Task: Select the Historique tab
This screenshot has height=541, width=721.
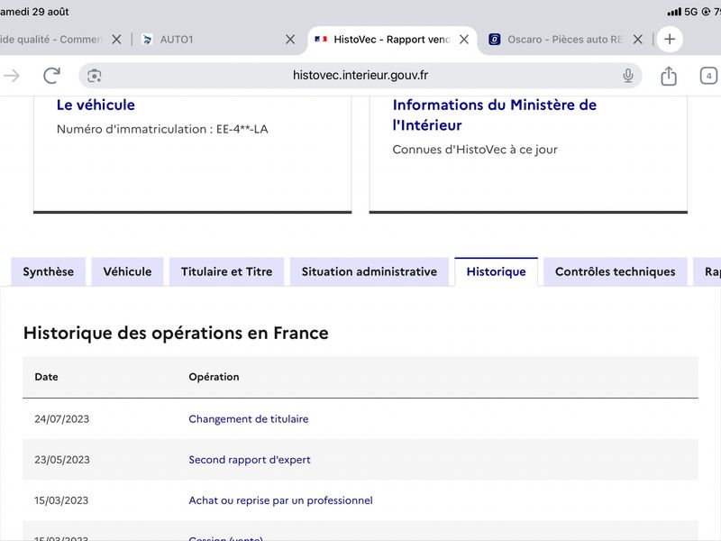Action: [x=497, y=272]
